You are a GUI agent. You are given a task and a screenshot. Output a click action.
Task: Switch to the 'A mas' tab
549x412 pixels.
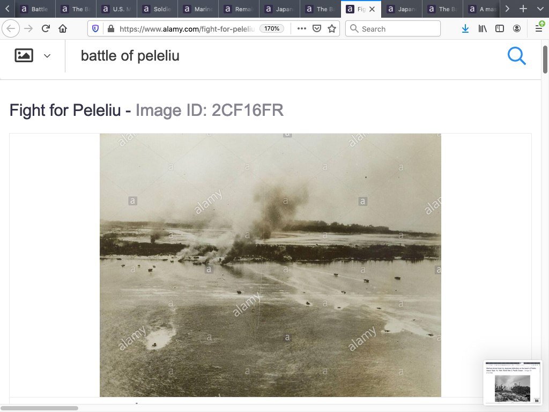[x=484, y=9]
